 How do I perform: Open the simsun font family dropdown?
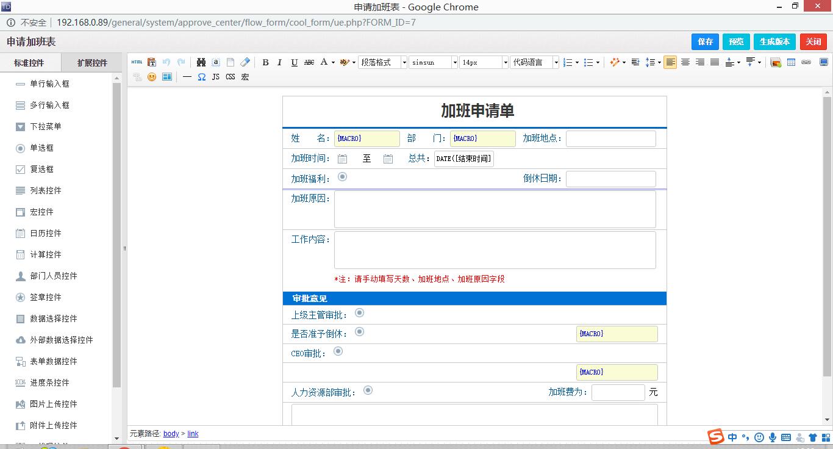433,62
